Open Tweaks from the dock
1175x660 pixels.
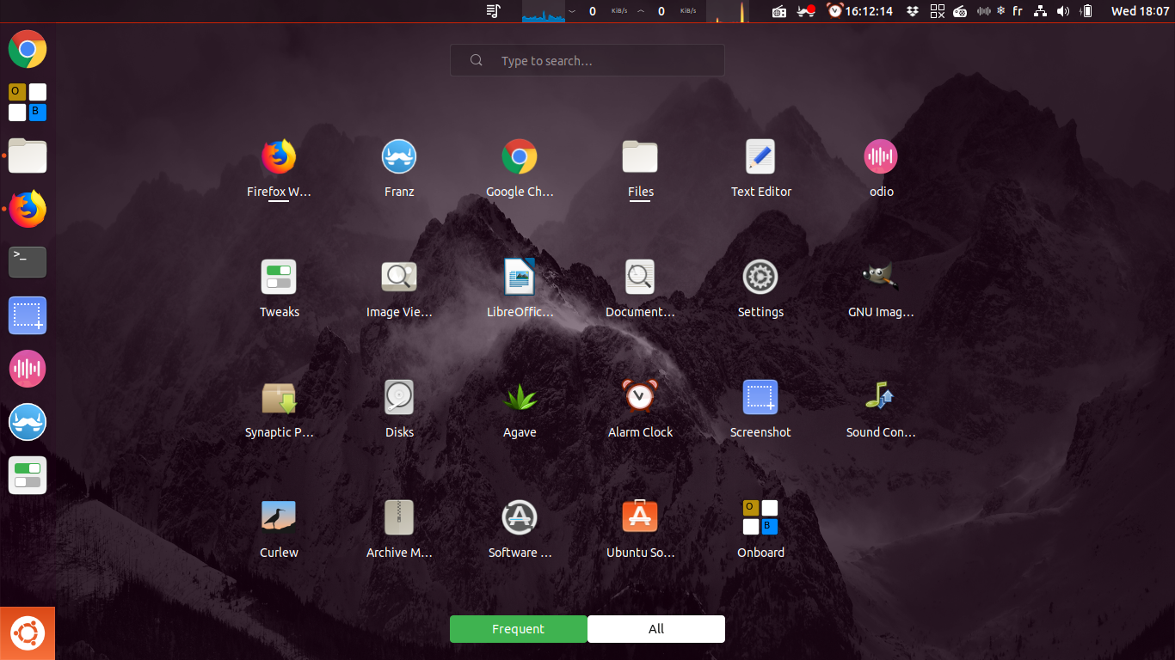coord(28,475)
